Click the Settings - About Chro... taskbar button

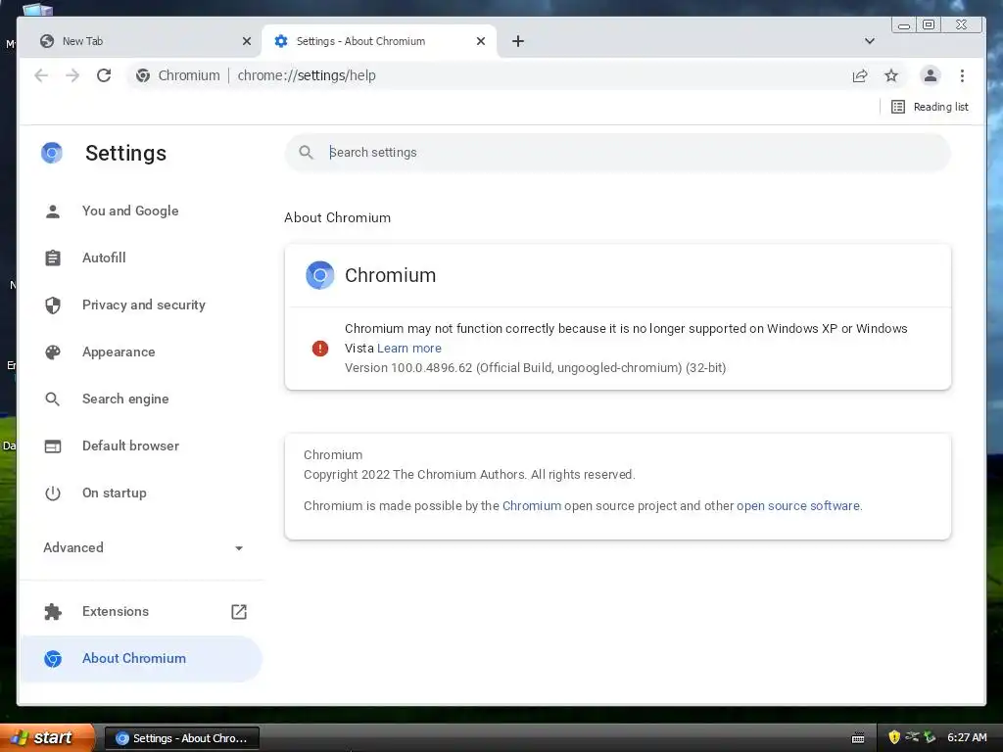tap(181, 738)
